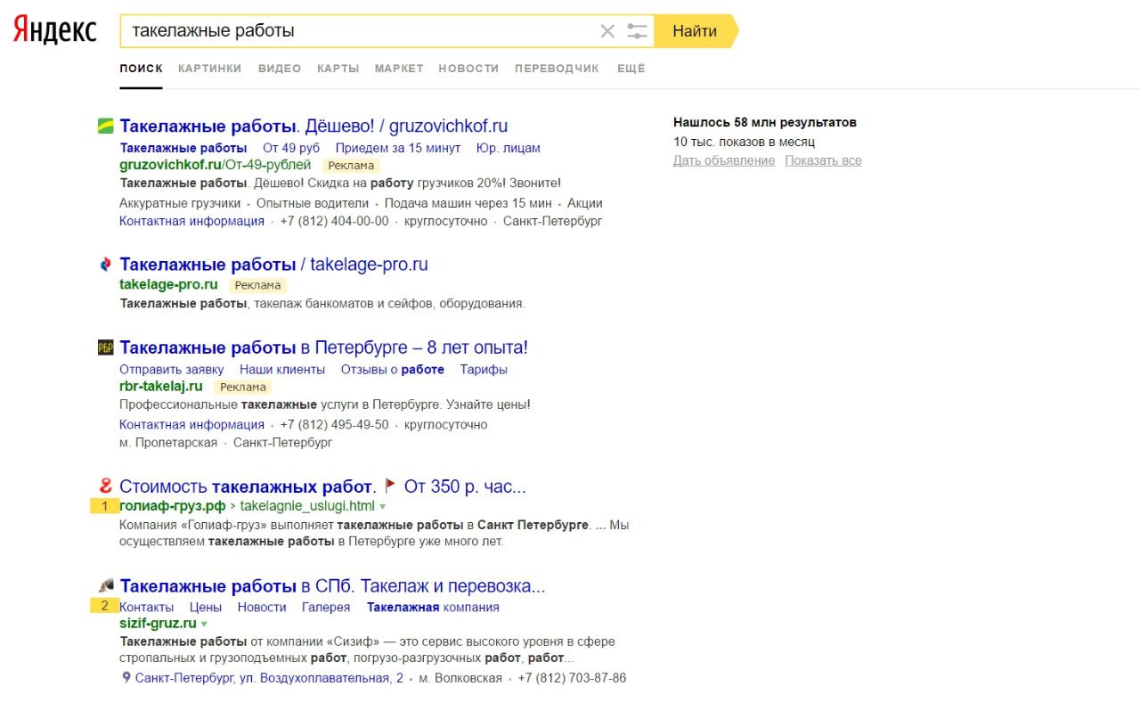
Task: Open Контактная информация under rbr-takelaj ad
Action: pyautogui.click(x=191, y=425)
